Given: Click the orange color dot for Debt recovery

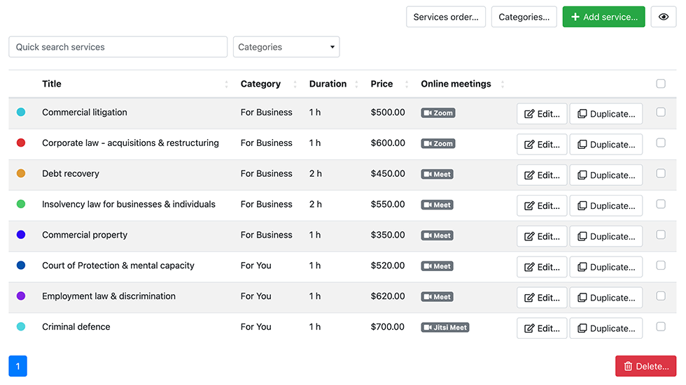Looking at the screenshot, I should (21, 173).
